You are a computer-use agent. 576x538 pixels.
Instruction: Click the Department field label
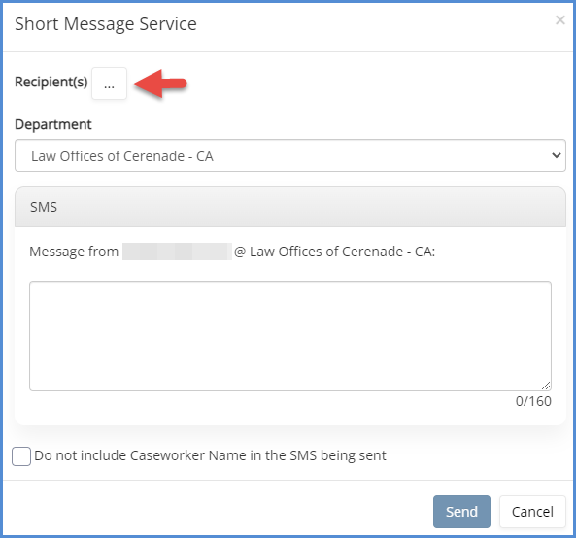[53, 125]
